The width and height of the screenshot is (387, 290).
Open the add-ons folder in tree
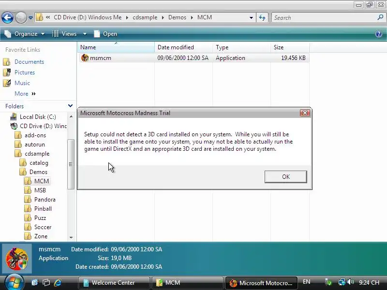coord(35,135)
